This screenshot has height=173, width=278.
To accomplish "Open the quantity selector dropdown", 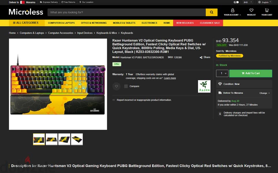I will pos(222,73).
